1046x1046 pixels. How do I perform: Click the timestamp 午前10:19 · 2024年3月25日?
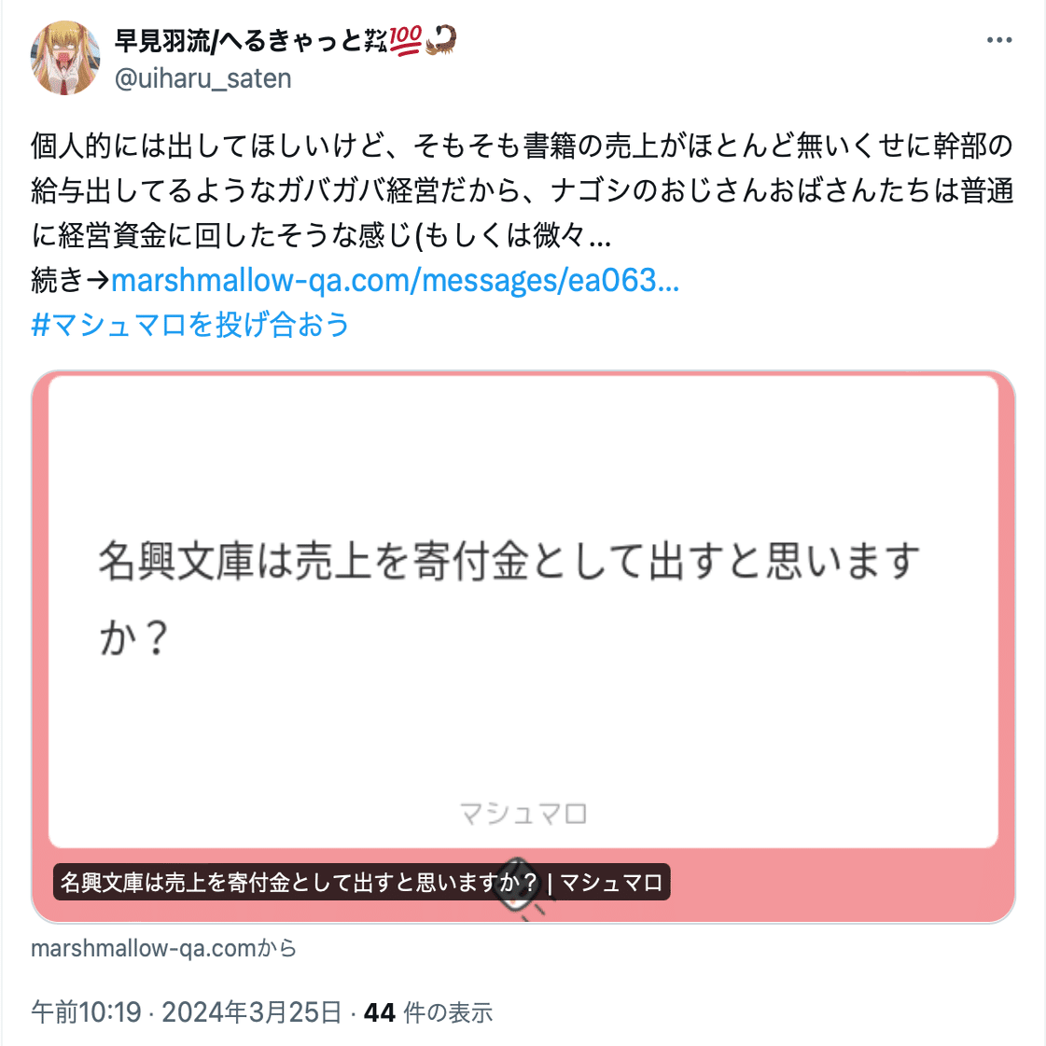click(186, 1012)
